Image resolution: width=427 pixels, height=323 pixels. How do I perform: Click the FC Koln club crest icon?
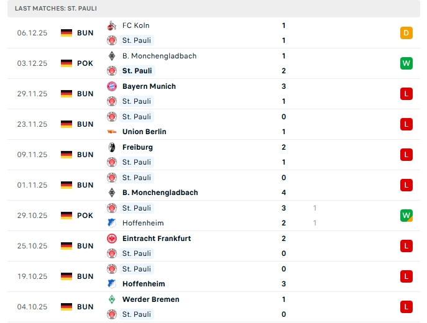(x=112, y=25)
